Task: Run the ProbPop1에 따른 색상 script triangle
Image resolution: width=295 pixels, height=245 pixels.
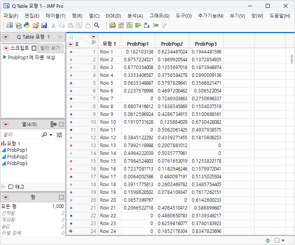Action: point(5,57)
